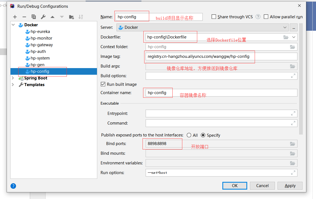
Task: Click the Cancel button
Action: tap(262, 186)
